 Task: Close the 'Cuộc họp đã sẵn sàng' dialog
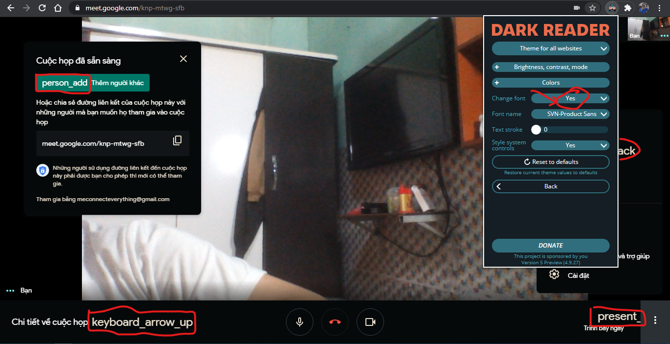pyautogui.click(x=183, y=59)
